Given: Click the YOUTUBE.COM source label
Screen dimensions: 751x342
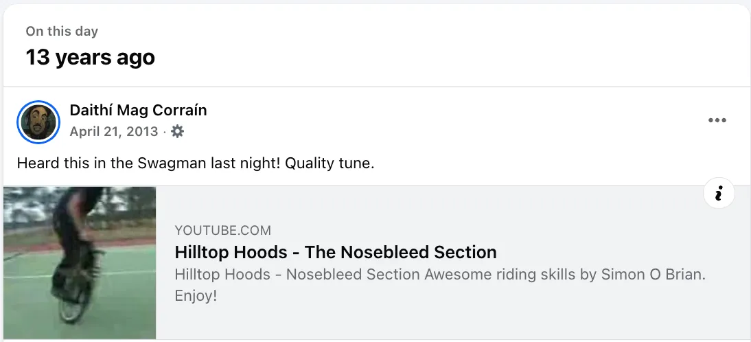Looking at the screenshot, I should [x=222, y=231].
